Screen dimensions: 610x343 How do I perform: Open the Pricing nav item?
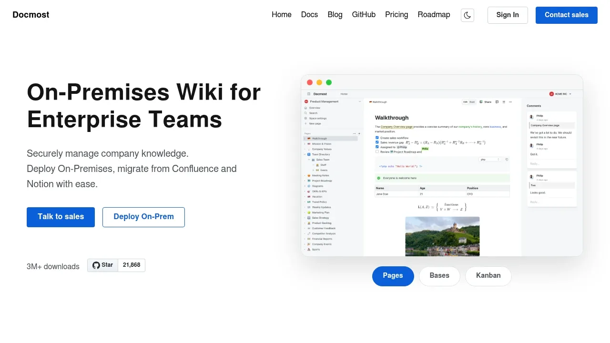click(x=396, y=15)
